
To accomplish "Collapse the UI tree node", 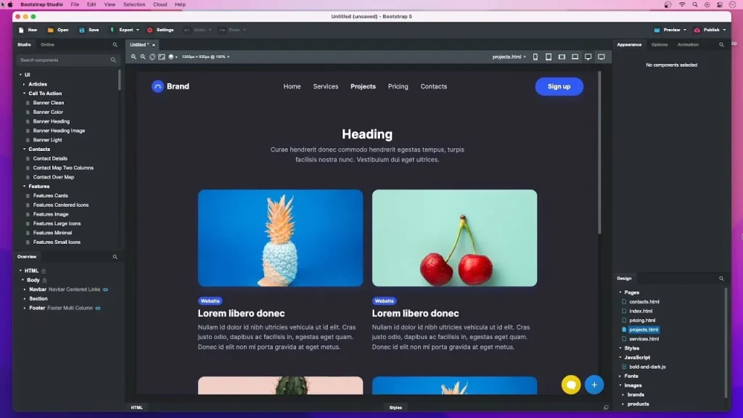I will click(x=20, y=75).
